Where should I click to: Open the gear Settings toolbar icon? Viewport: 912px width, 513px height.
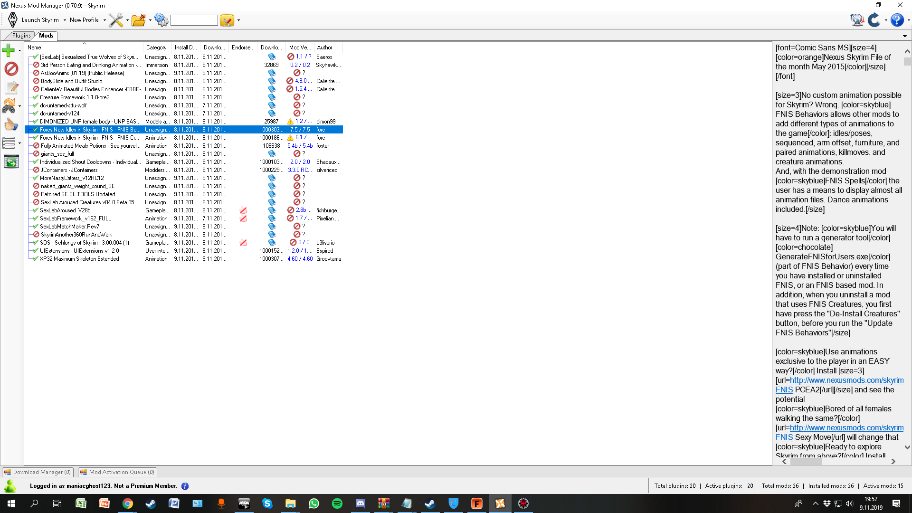coord(161,20)
